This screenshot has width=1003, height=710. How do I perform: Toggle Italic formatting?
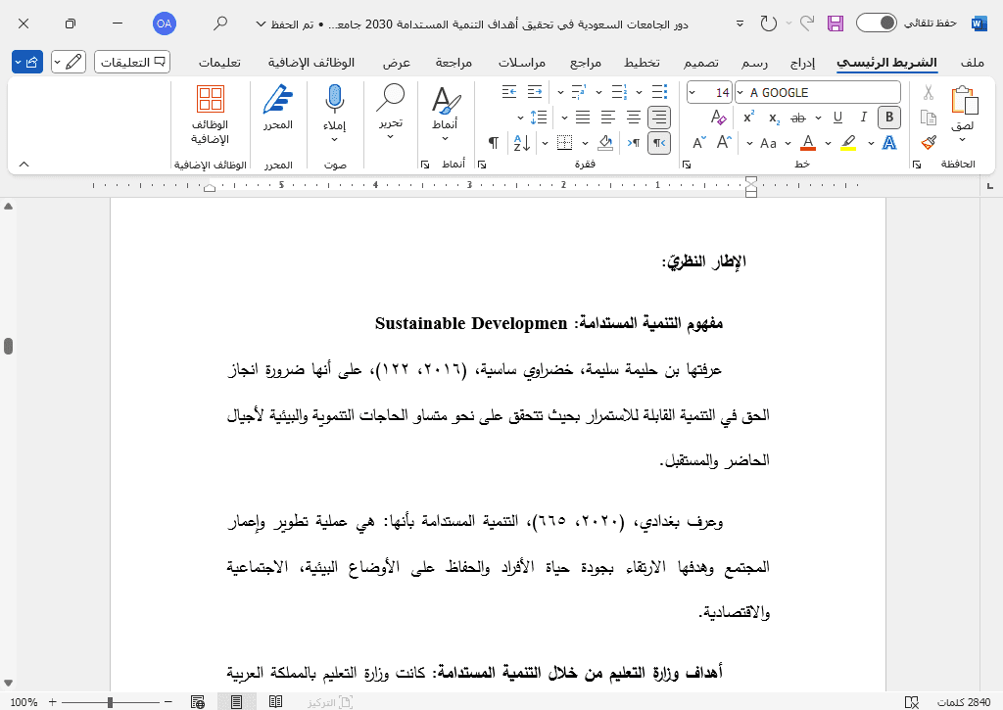[x=863, y=118]
